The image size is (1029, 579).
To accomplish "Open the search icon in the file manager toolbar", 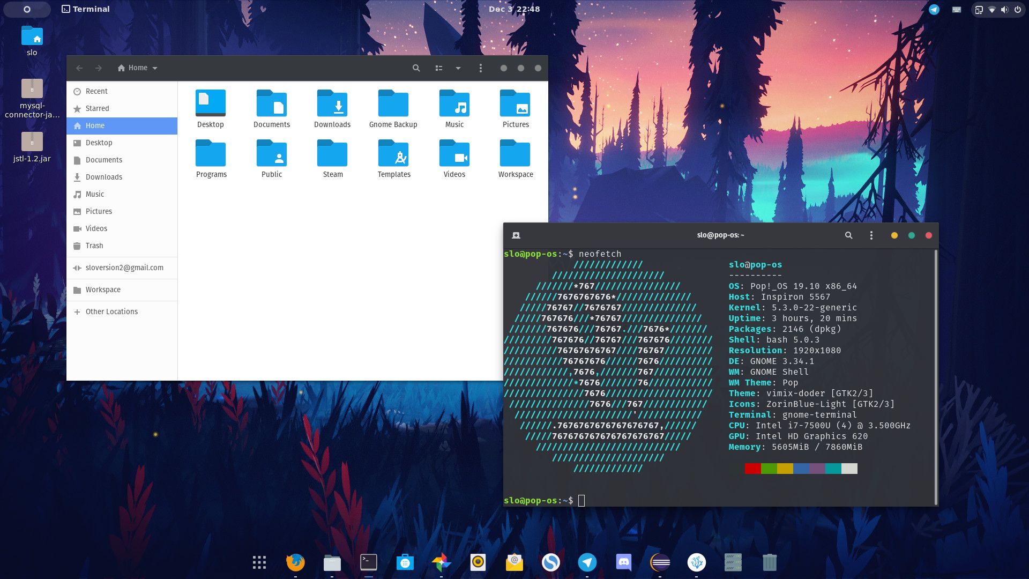I will (x=416, y=68).
